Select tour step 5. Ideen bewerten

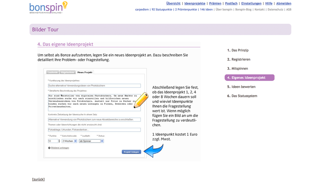pos(241,87)
